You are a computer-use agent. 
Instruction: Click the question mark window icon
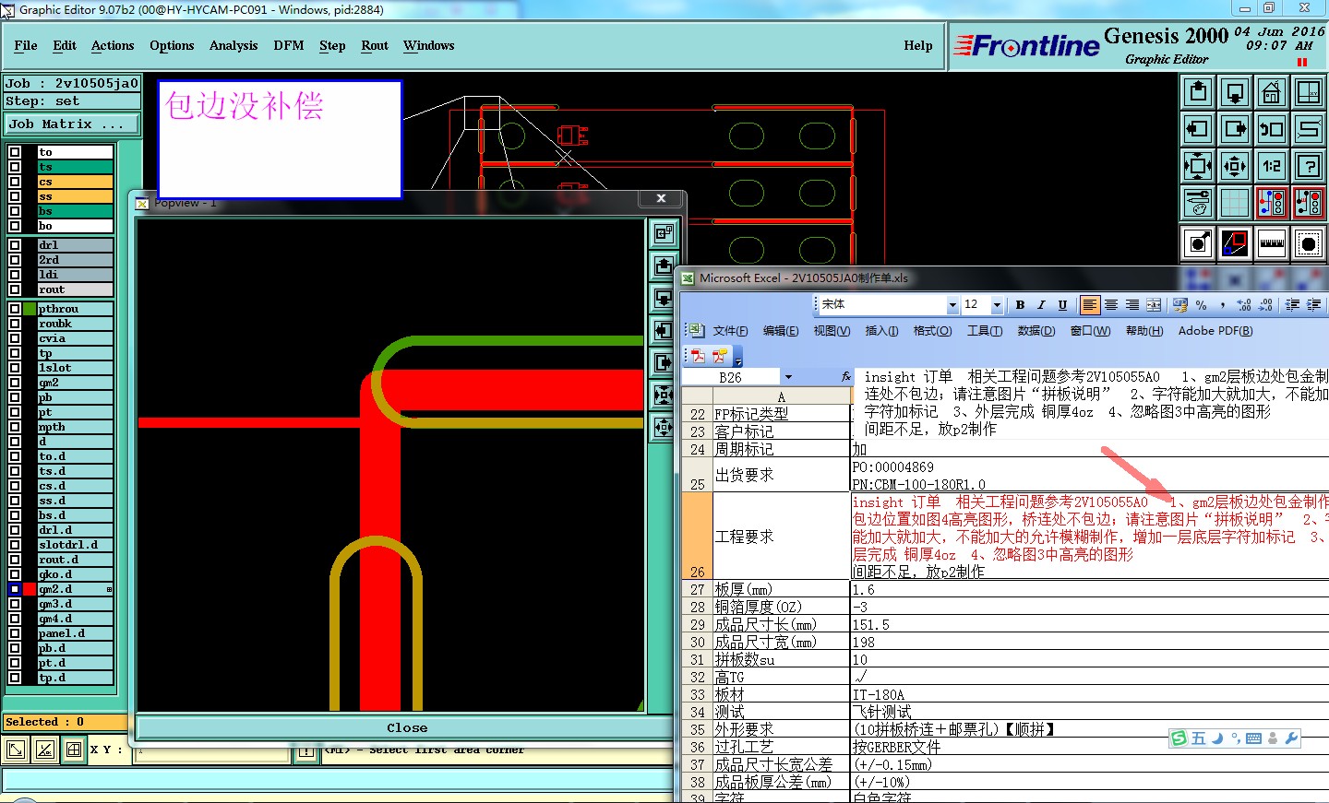1309,166
